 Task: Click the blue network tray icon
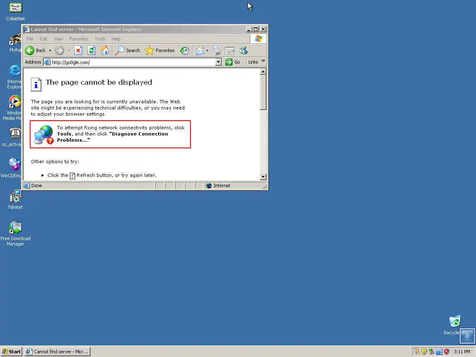coord(439,352)
